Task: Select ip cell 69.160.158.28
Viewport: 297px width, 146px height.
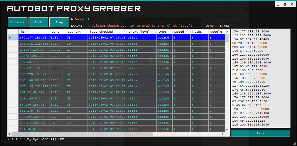Action: (34, 104)
